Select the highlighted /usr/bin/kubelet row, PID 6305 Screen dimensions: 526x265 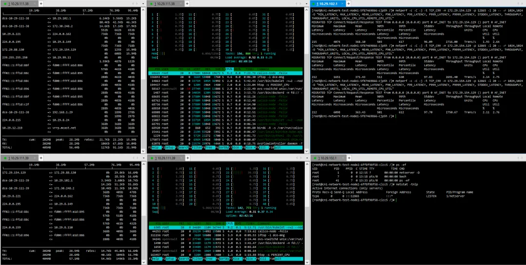coord(226,227)
